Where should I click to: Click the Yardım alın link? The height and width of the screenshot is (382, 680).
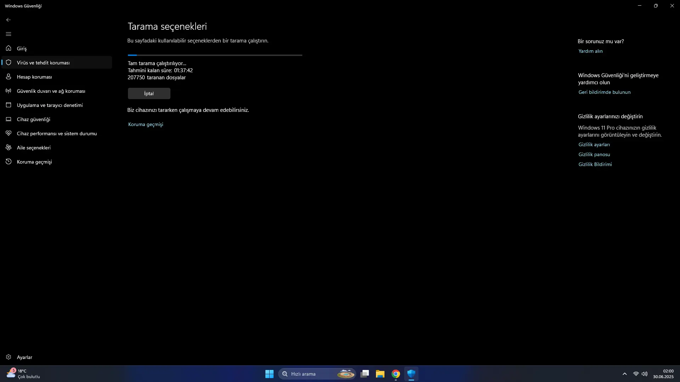[x=590, y=51]
